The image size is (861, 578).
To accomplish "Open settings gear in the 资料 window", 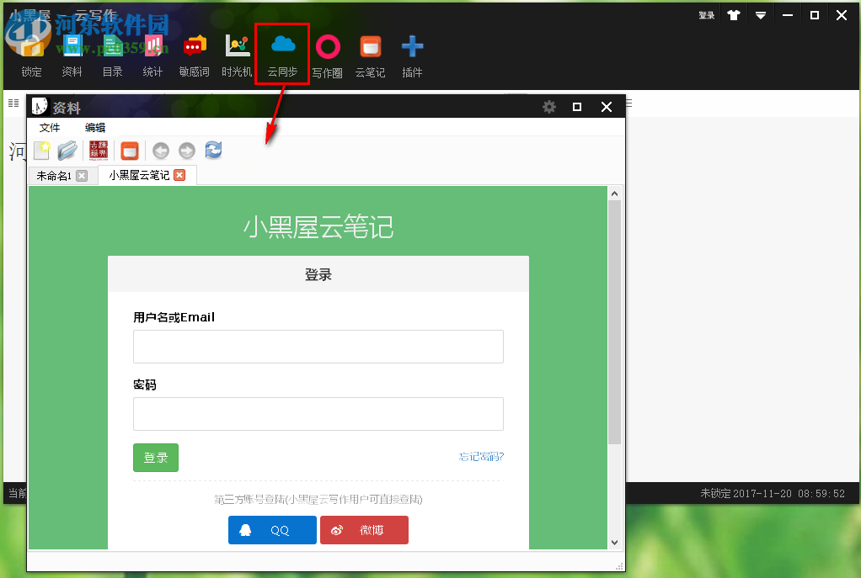I will pyautogui.click(x=549, y=107).
